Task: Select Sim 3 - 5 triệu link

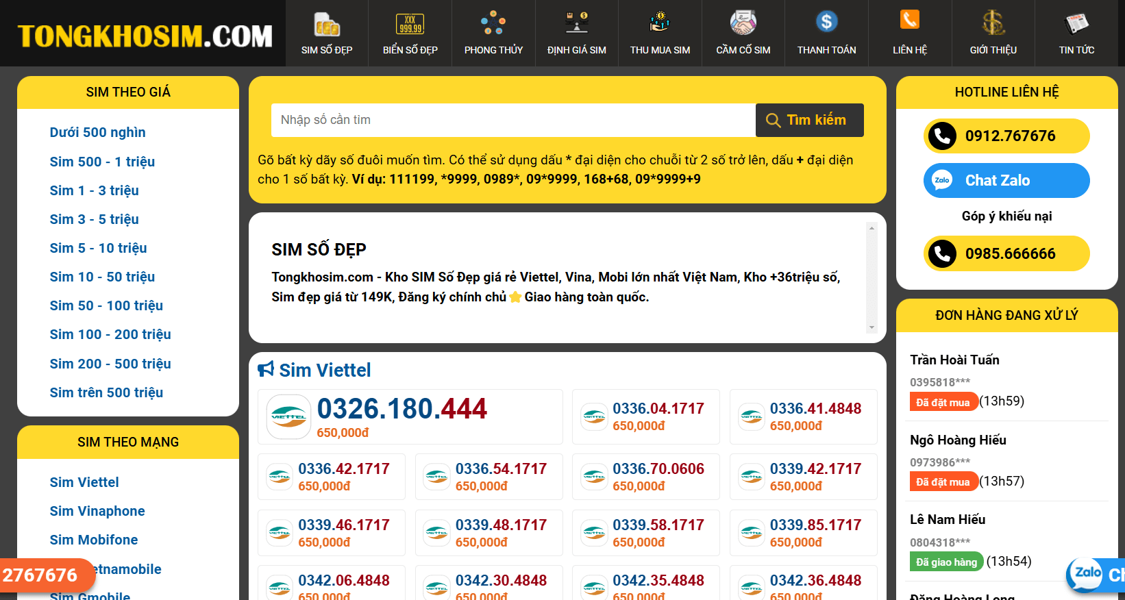Action: coord(94,219)
